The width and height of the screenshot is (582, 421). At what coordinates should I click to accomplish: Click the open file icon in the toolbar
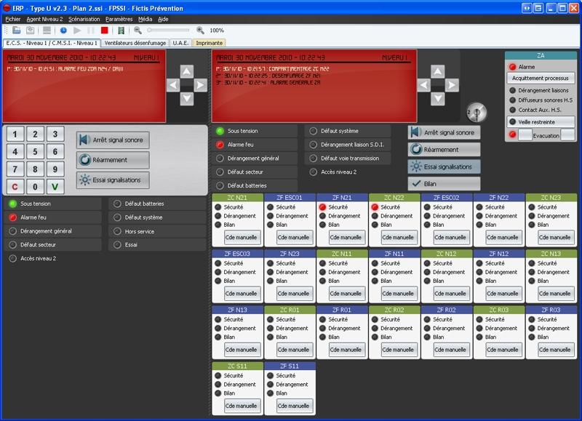[x=17, y=31]
